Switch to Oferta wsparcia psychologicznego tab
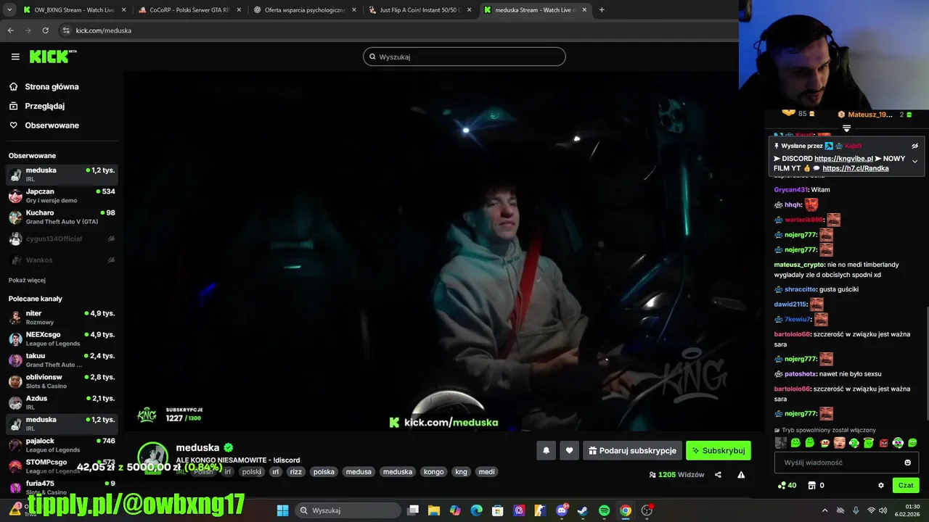This screenshot has width=929, height=522. click(304, 10)
